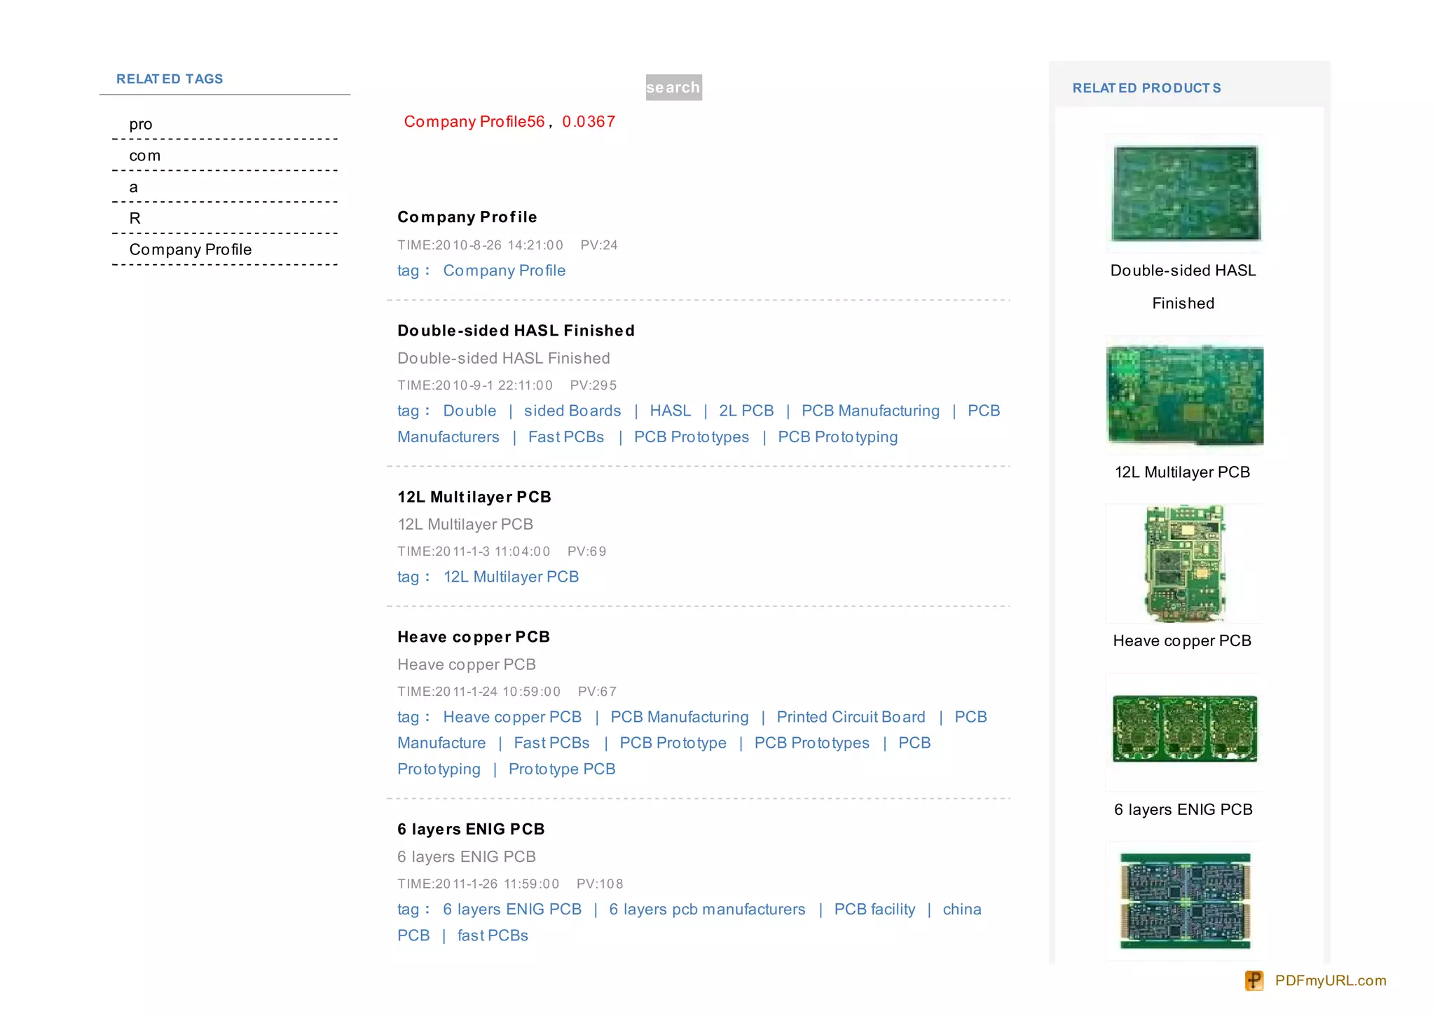Viewport: 1435px width, 1014px height.
Task: Open the 'Company Profile' related tag in the sidebar
Action: point(191,249)
